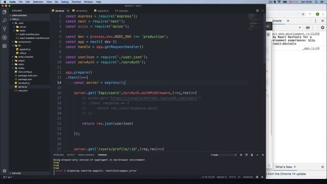This screenshot has height=184, width=327.
Task: Open the Debug view in activity bar
Action: (x=5, y=37)
